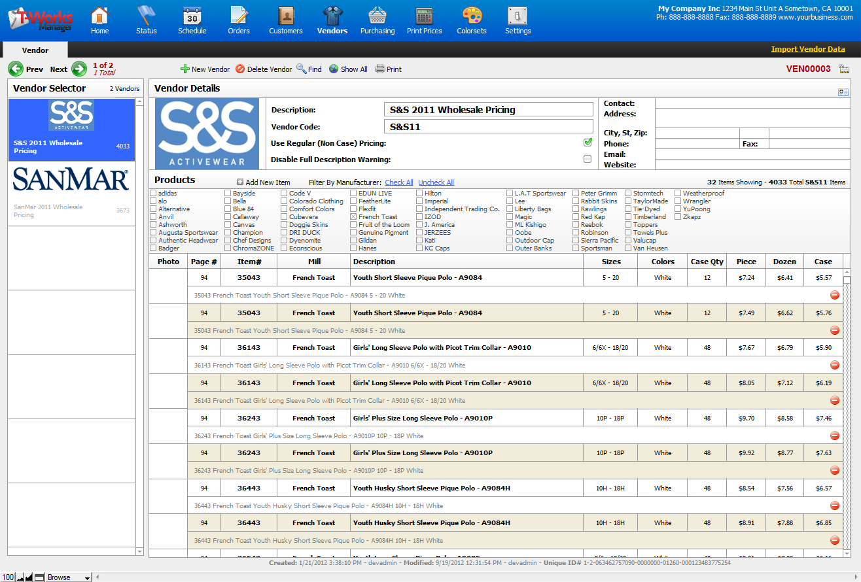This screenshot has width=861, height=582.
Task: Check the adidas manufacturer filter
Action: pos(153,193)
